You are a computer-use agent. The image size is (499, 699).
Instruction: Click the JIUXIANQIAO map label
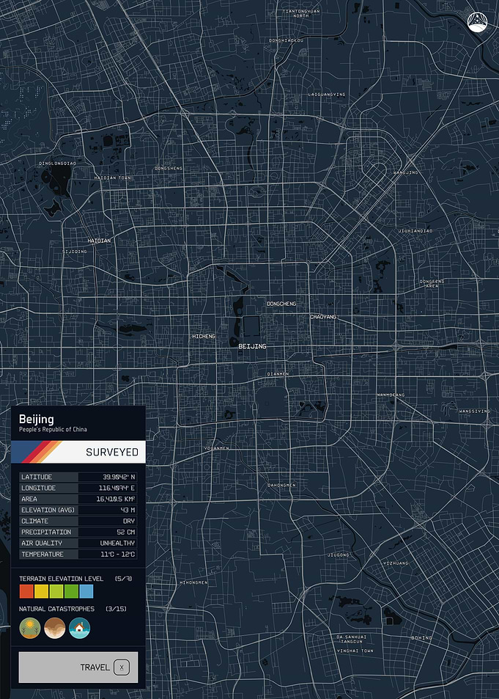pos(415,231)
